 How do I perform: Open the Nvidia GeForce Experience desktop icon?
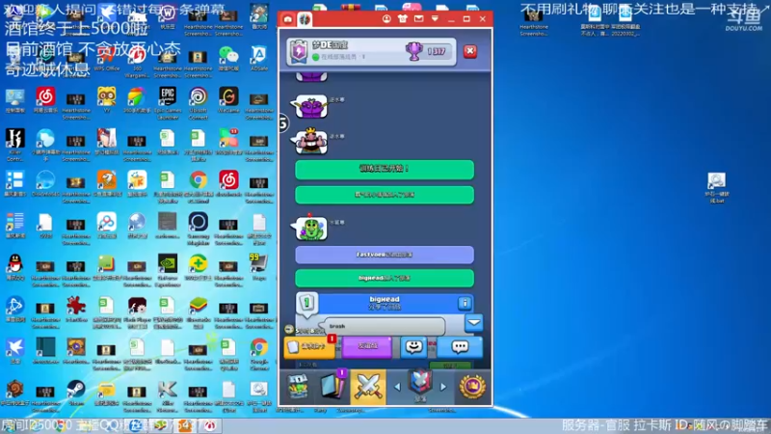click(x=168, y=270)
